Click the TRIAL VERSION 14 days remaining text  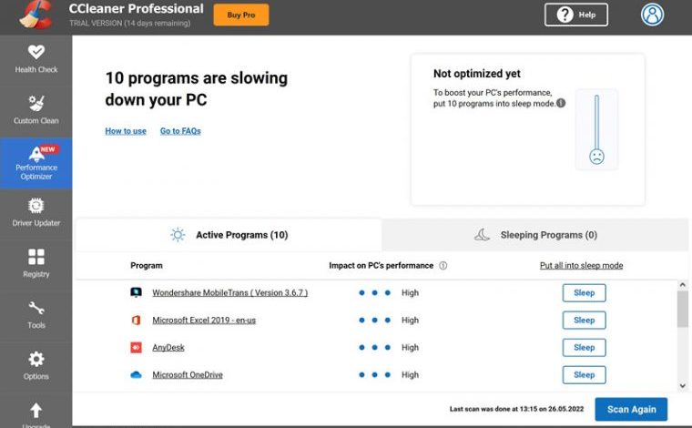tap(129, 23)
